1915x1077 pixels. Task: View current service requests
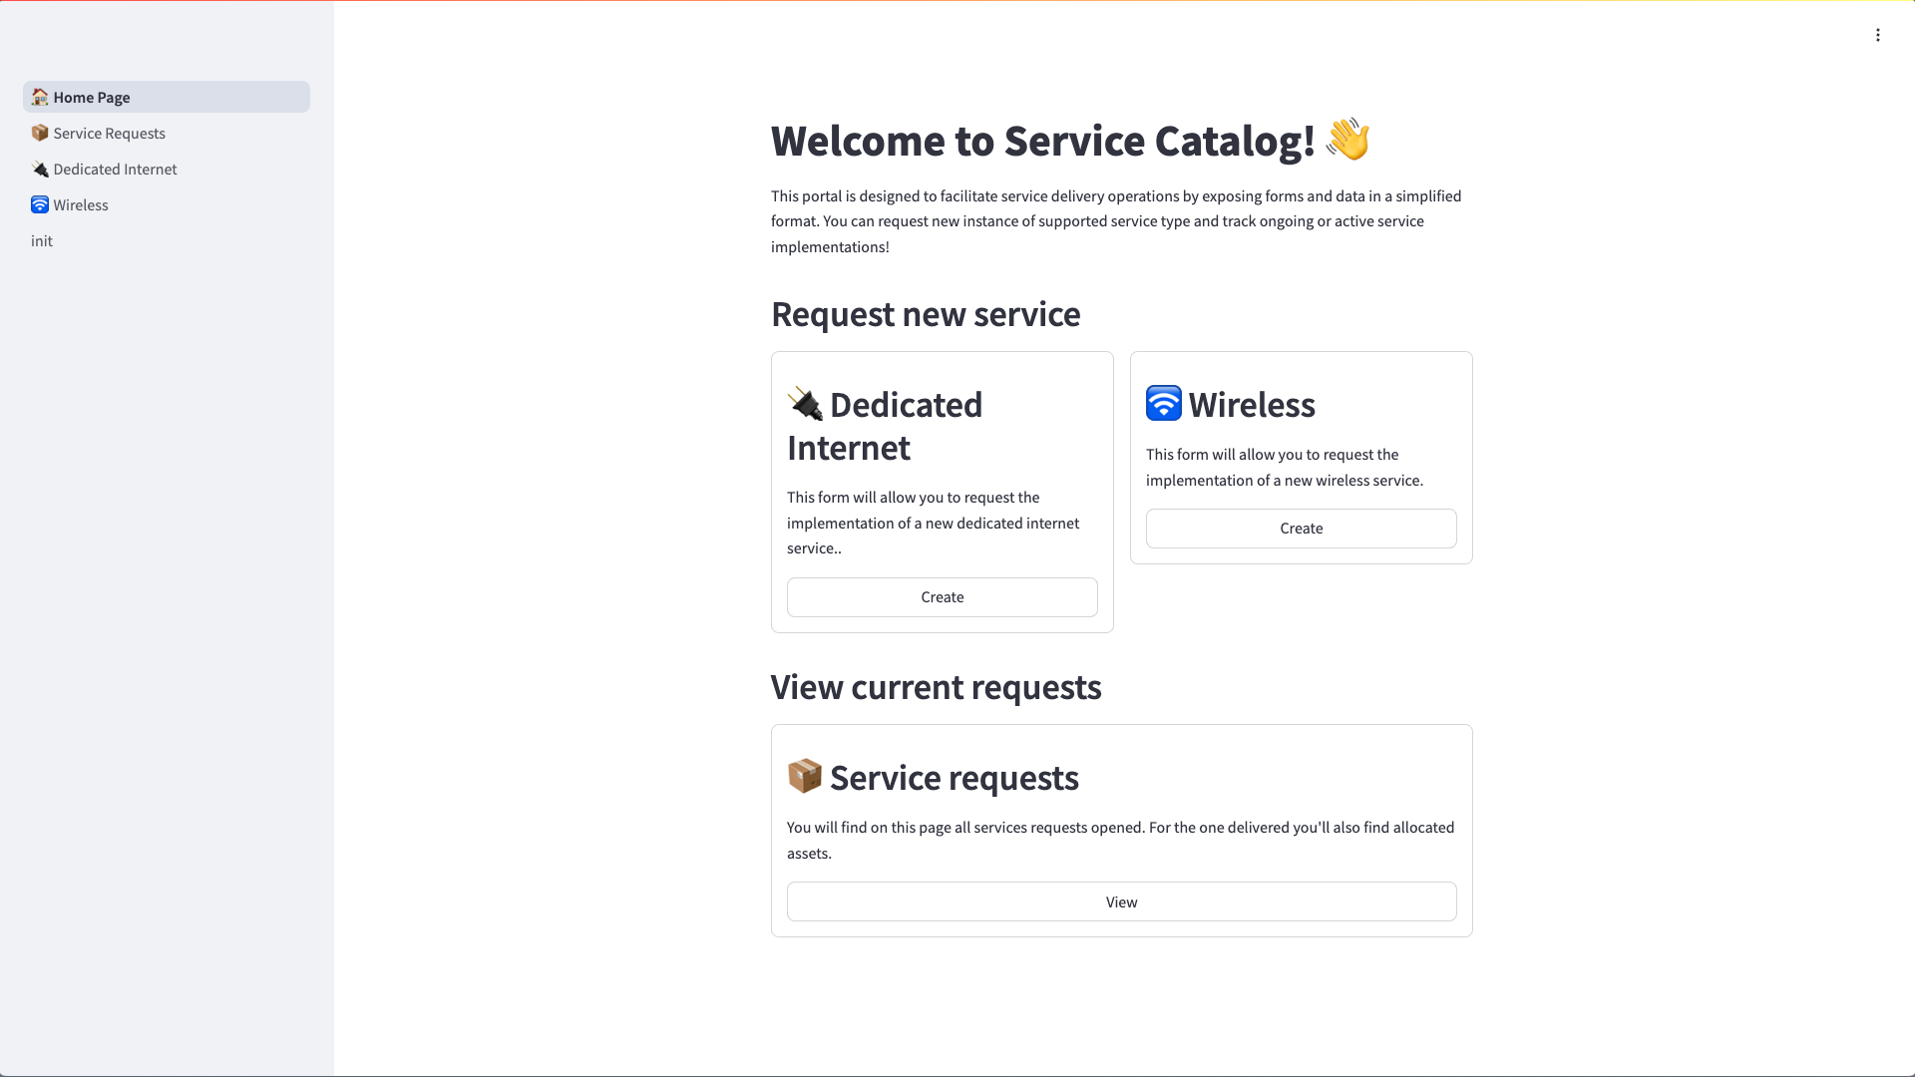pyautogui.click(x=1122, y=901)
